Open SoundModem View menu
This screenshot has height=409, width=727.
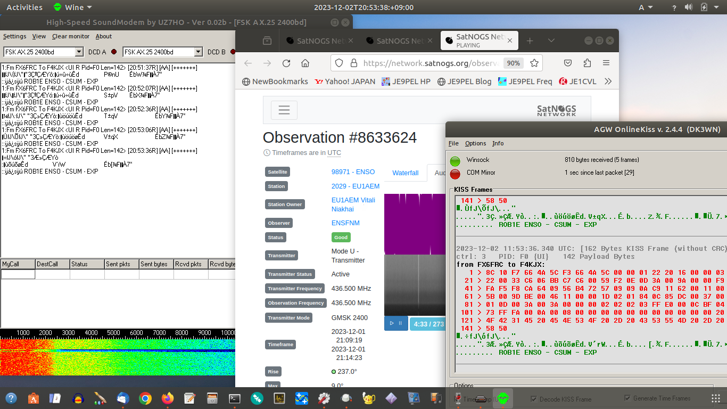click(x=39, y=36)
